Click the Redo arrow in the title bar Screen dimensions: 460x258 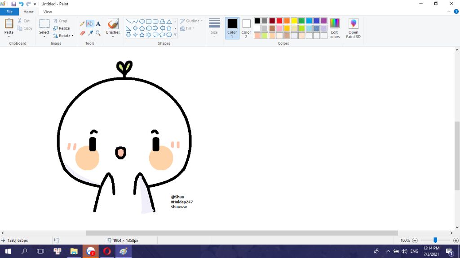[28, 4]
